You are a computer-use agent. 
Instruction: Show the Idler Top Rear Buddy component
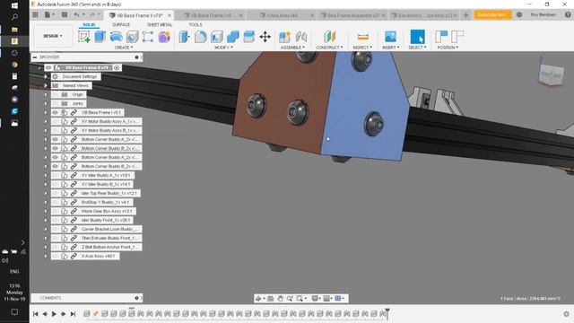click(56, 193)
